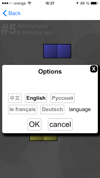Close Options dialog with the X icon
Viewport: 100px width, 178px height.
(x=94, y=69)
